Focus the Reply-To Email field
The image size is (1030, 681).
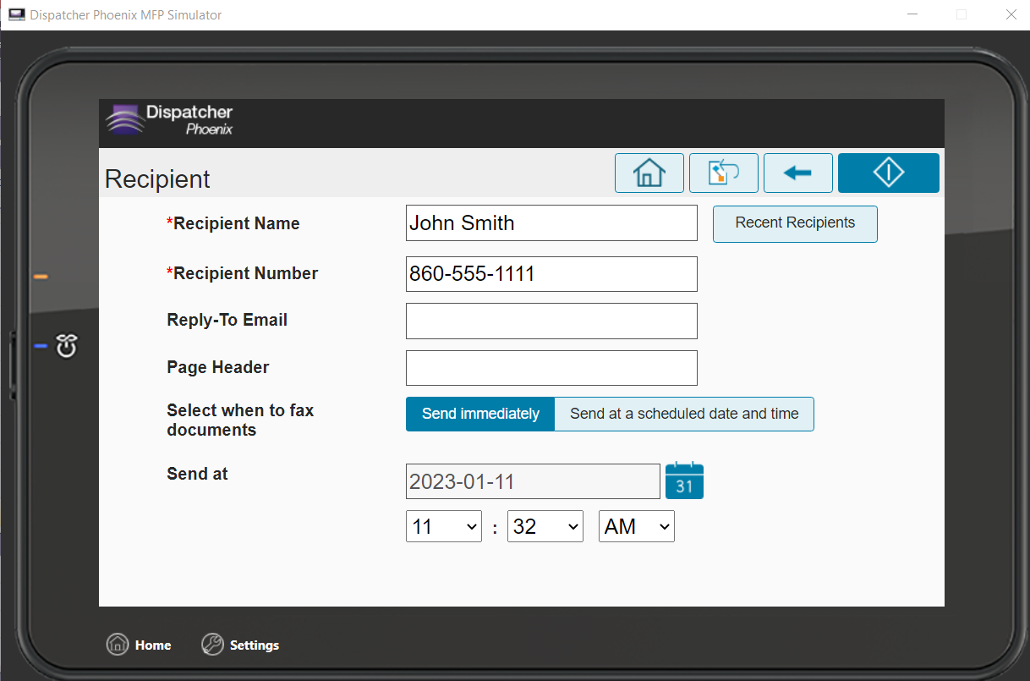pyautogui.click(x=551, y=321)
